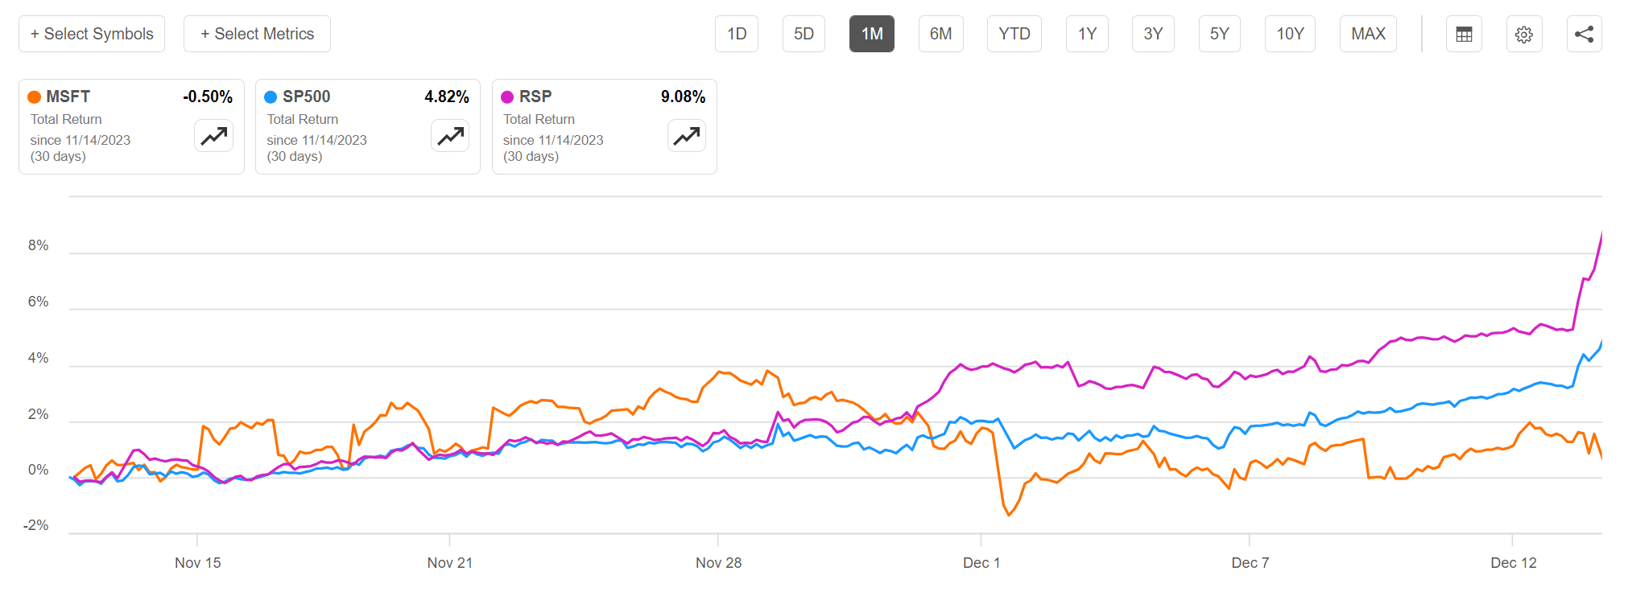The image size is (1628, 600).
Task: Click MSFT trend chart icon
Action: click(213, 136)
